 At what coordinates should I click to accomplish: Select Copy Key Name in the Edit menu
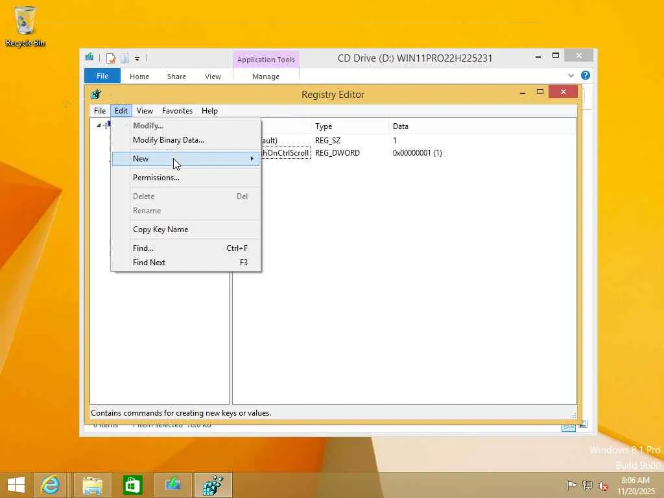[x=186, y=230]
